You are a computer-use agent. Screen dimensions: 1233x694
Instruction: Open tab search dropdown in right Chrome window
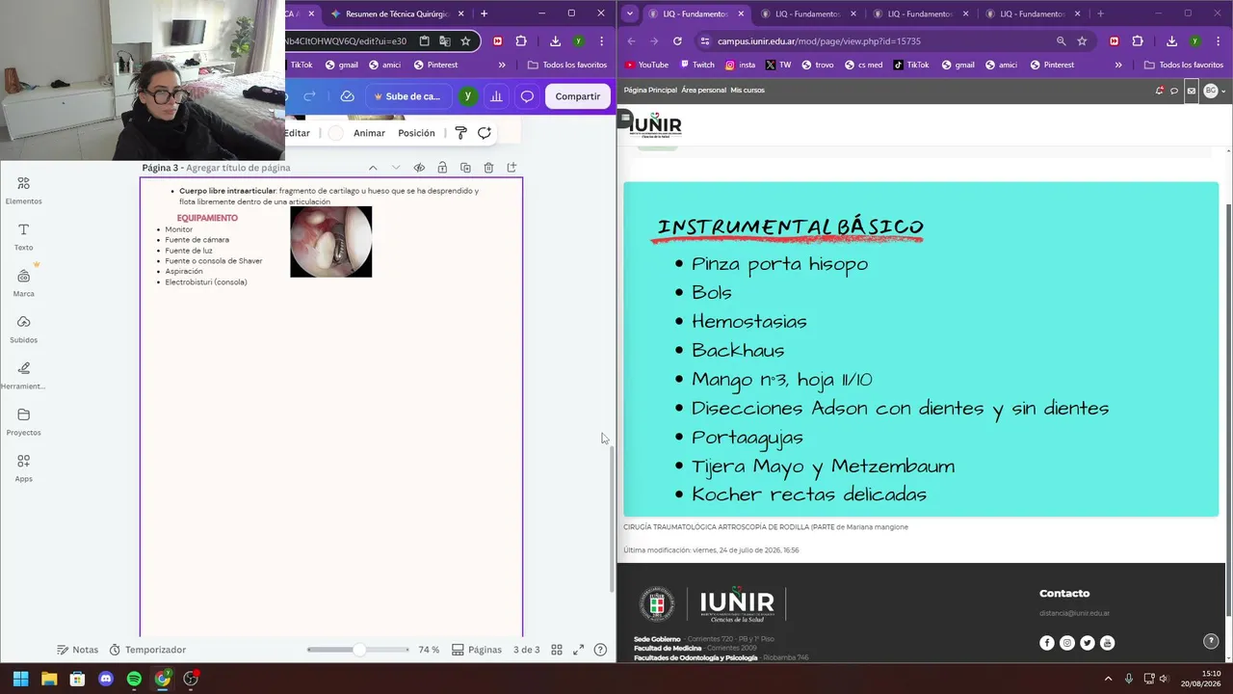click(x=629, y=13)
